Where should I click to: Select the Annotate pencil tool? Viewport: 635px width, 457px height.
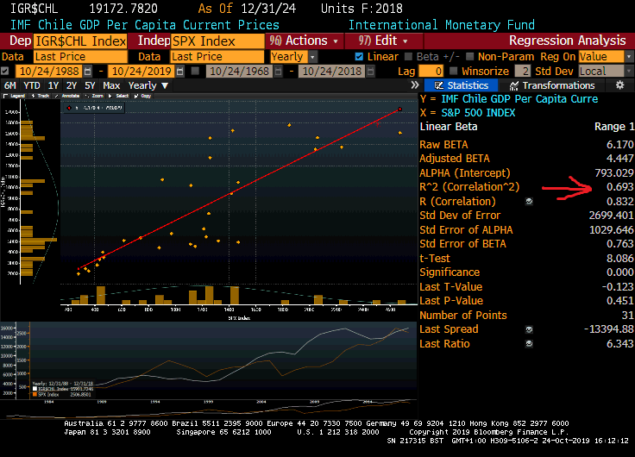(x=66, y=96)
